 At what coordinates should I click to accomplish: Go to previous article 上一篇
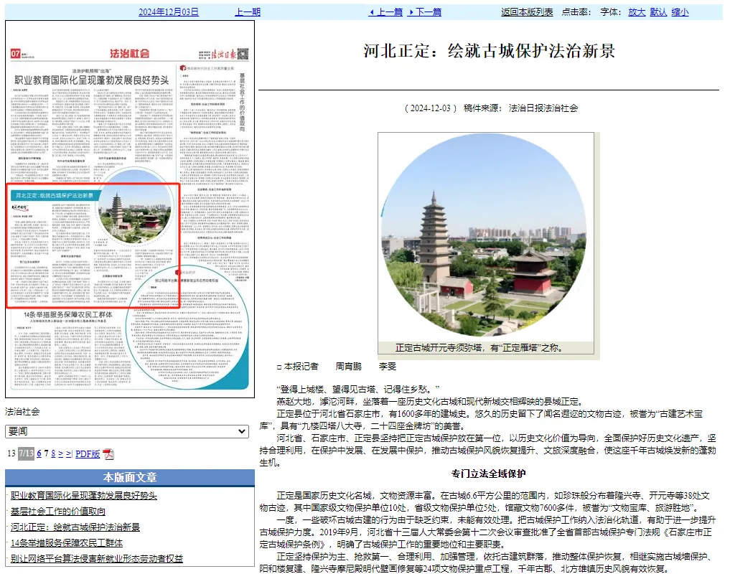[385, 12]
